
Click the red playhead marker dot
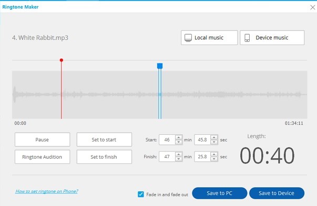coord(62,60)
